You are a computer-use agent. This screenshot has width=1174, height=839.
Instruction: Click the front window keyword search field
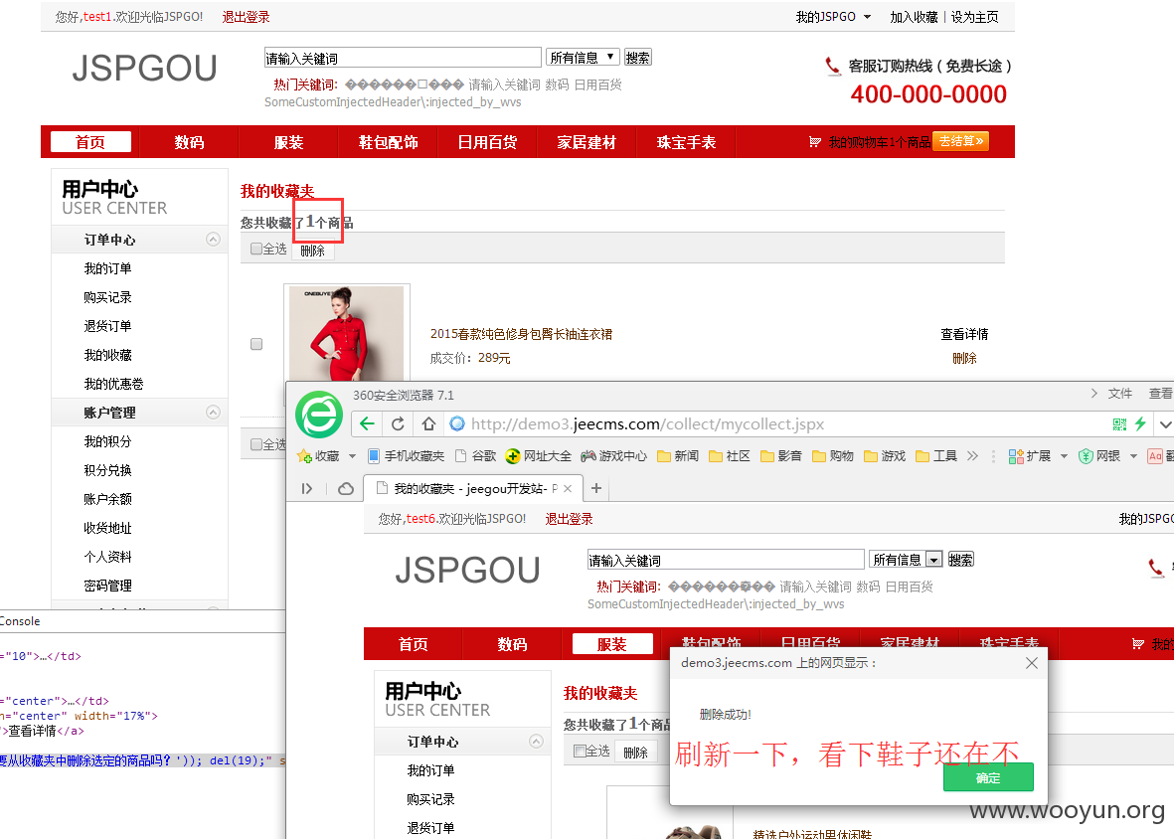pos(726,560)
